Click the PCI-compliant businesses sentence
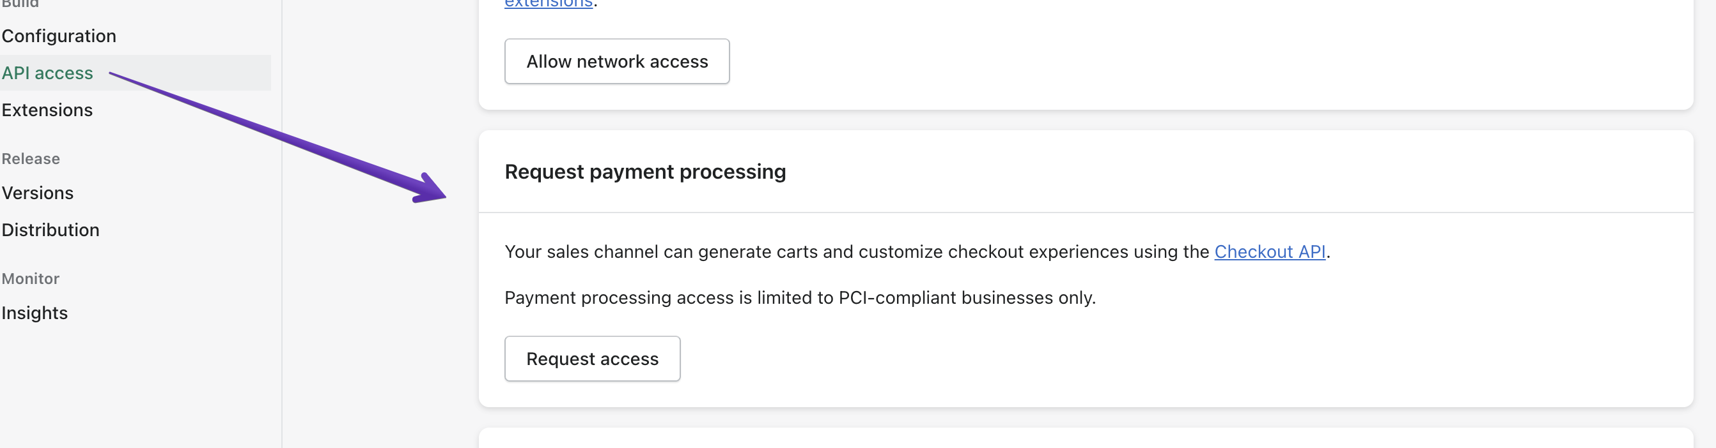 point(799,298)
